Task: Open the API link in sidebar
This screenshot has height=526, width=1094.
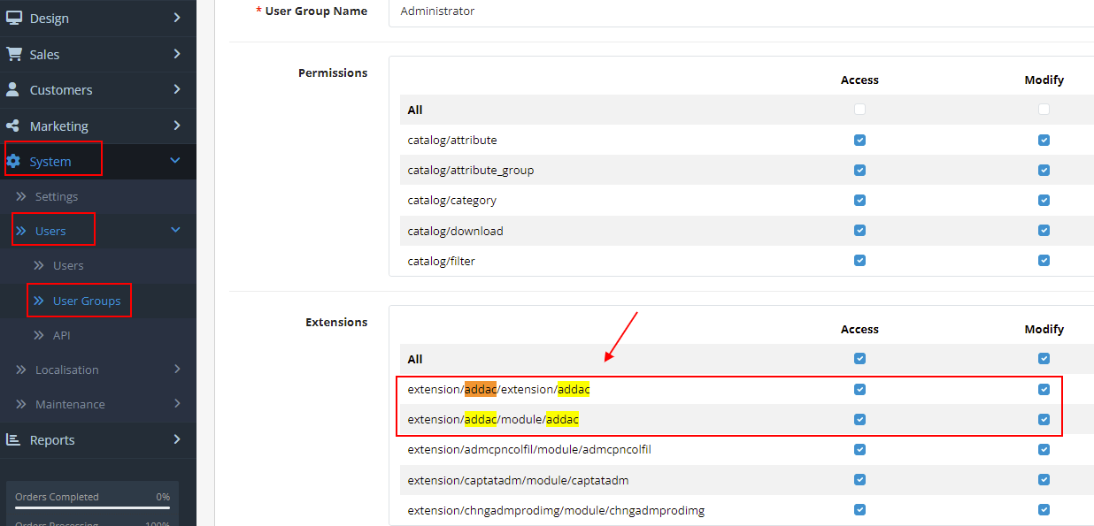Action: (61, 335)
